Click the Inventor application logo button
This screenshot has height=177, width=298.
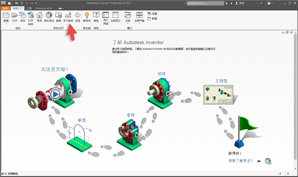pyautogui.click(x=3, y=3)
